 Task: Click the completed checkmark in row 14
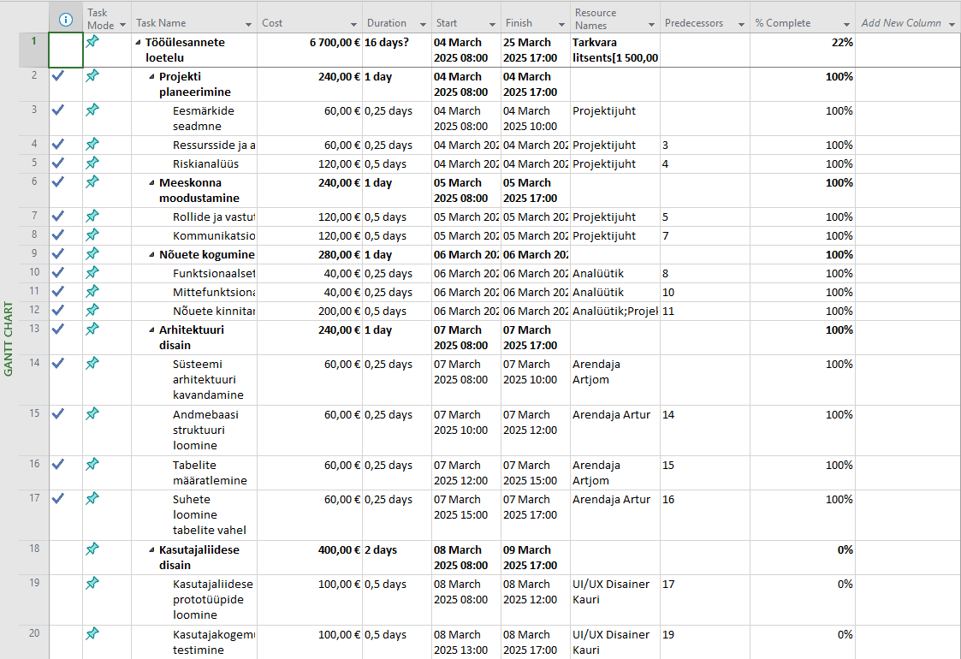click(58, 364)
